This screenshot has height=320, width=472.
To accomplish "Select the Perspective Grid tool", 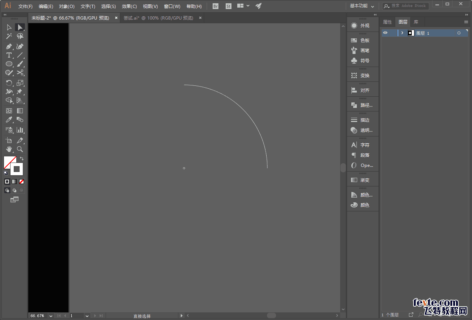I will point(20,100).
